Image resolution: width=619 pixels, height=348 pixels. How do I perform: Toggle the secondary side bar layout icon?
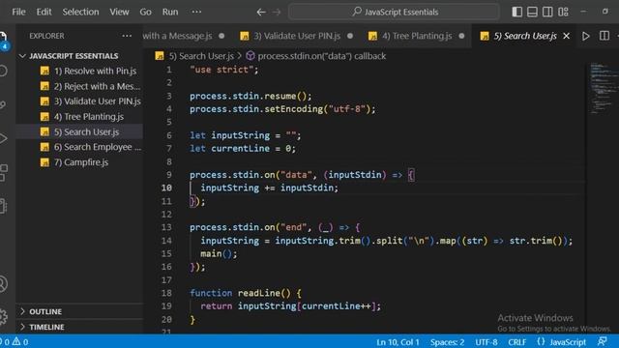point(547,12)
